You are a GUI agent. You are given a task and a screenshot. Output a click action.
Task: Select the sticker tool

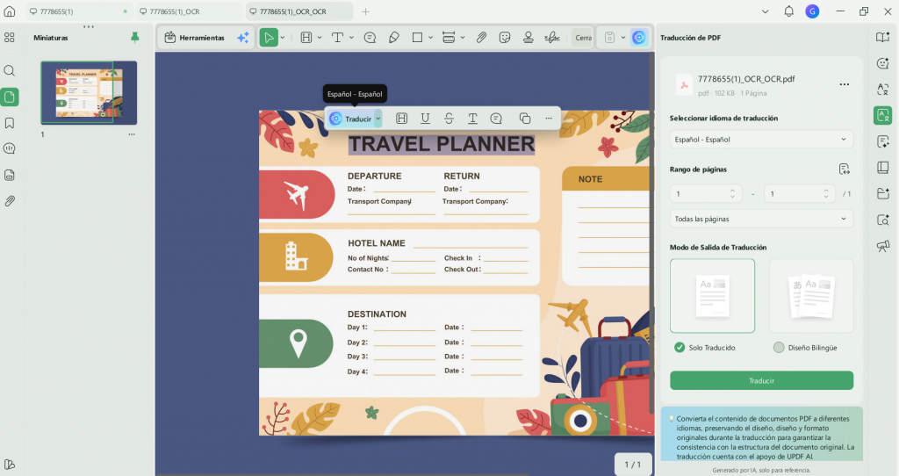coord(505,38)
